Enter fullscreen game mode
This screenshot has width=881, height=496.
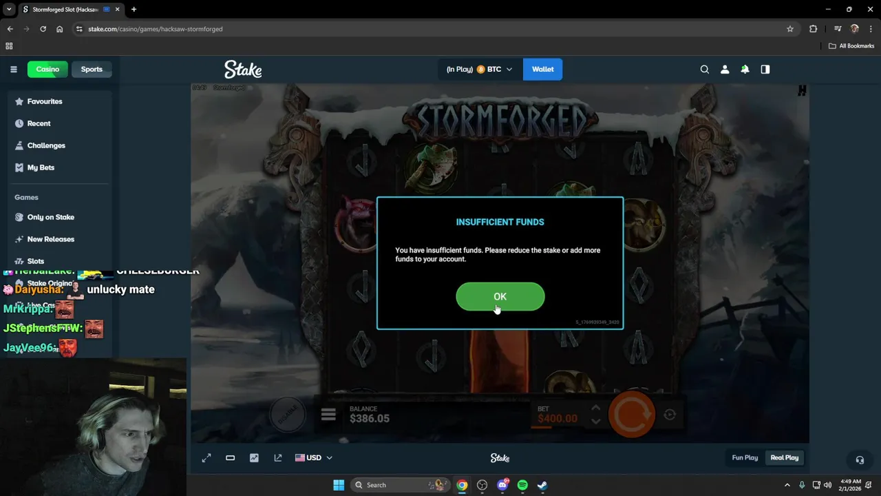tap(206, 457)
